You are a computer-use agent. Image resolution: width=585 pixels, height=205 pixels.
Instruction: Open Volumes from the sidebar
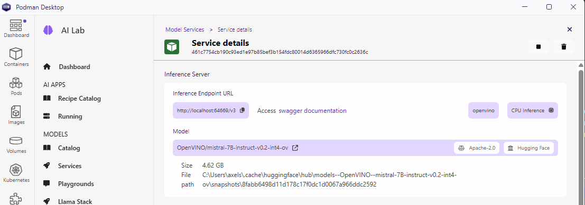[16, 144]
